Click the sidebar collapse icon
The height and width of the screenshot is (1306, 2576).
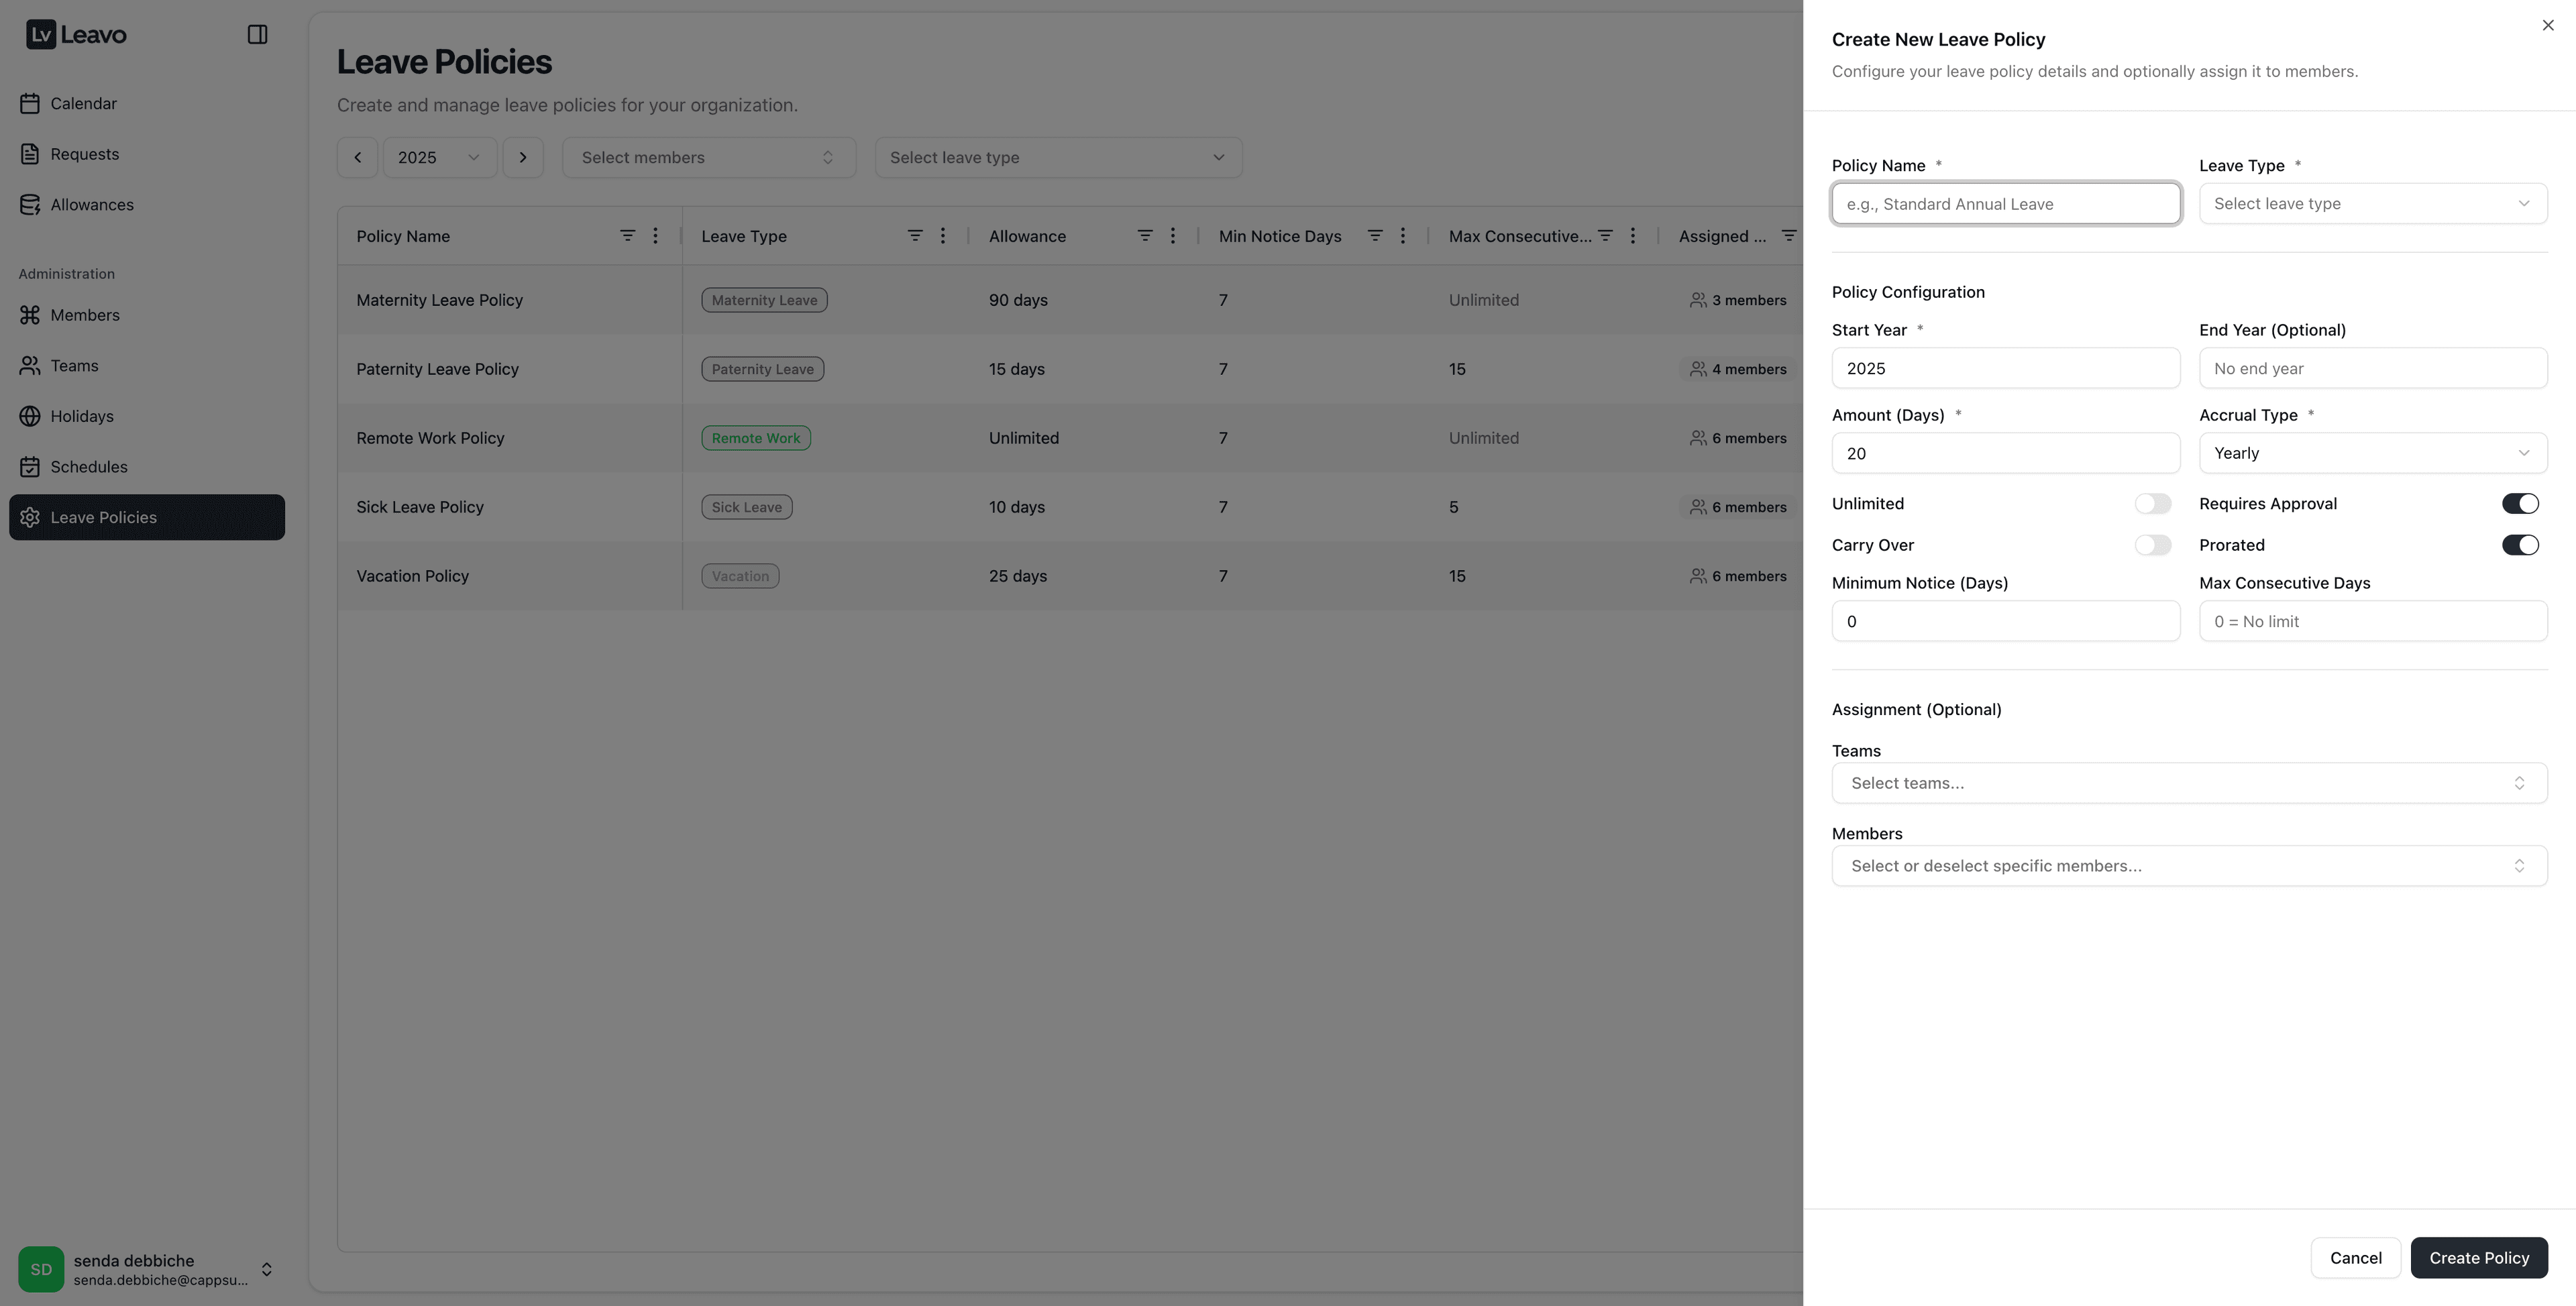click(x=257, y=35)
